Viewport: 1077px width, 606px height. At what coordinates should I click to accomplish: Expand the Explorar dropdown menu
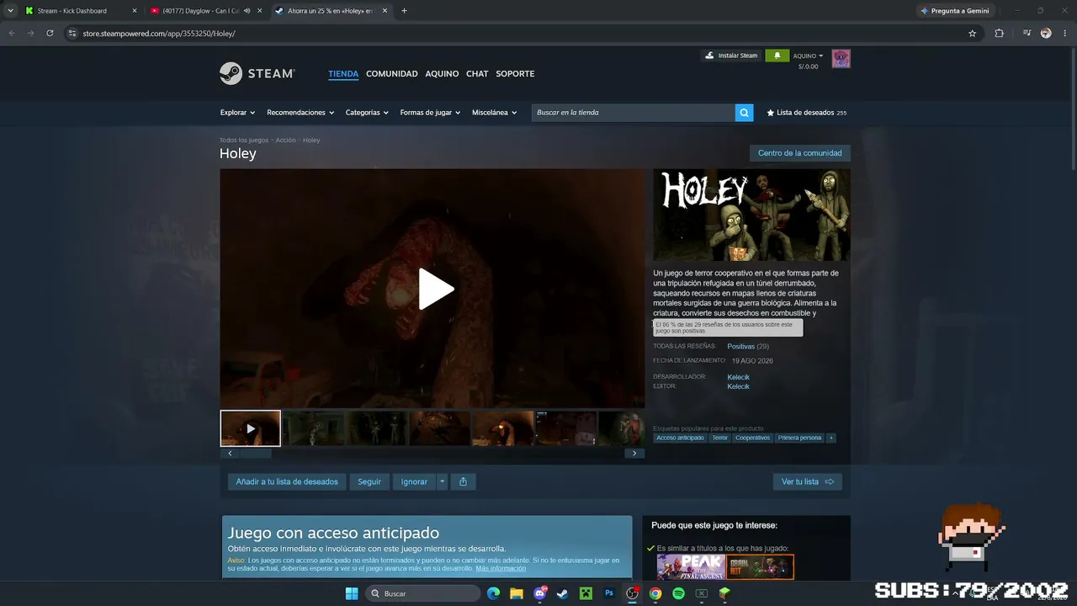click(238, 113)
